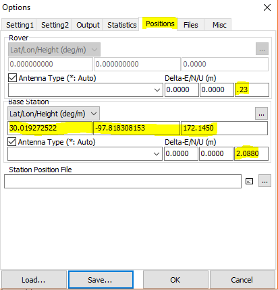Open Base Station Lat/Lon/Height format dropdown
The width and height of the screenshot is (278, 290).
pyautogui.click(x=54, y=114)
